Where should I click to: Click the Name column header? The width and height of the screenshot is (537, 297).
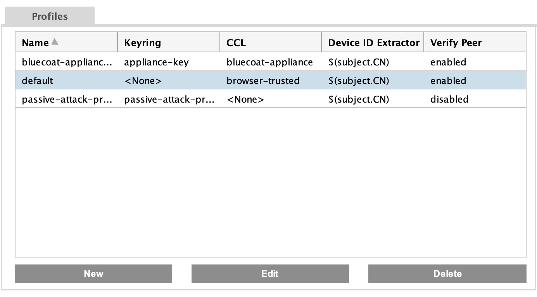click(35, 43)
